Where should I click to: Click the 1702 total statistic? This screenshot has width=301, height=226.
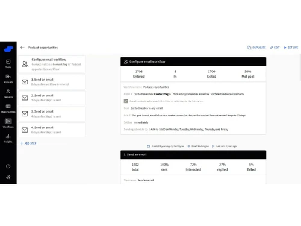[135, 167]
